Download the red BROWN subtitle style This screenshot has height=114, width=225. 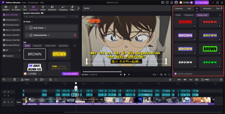195,26
